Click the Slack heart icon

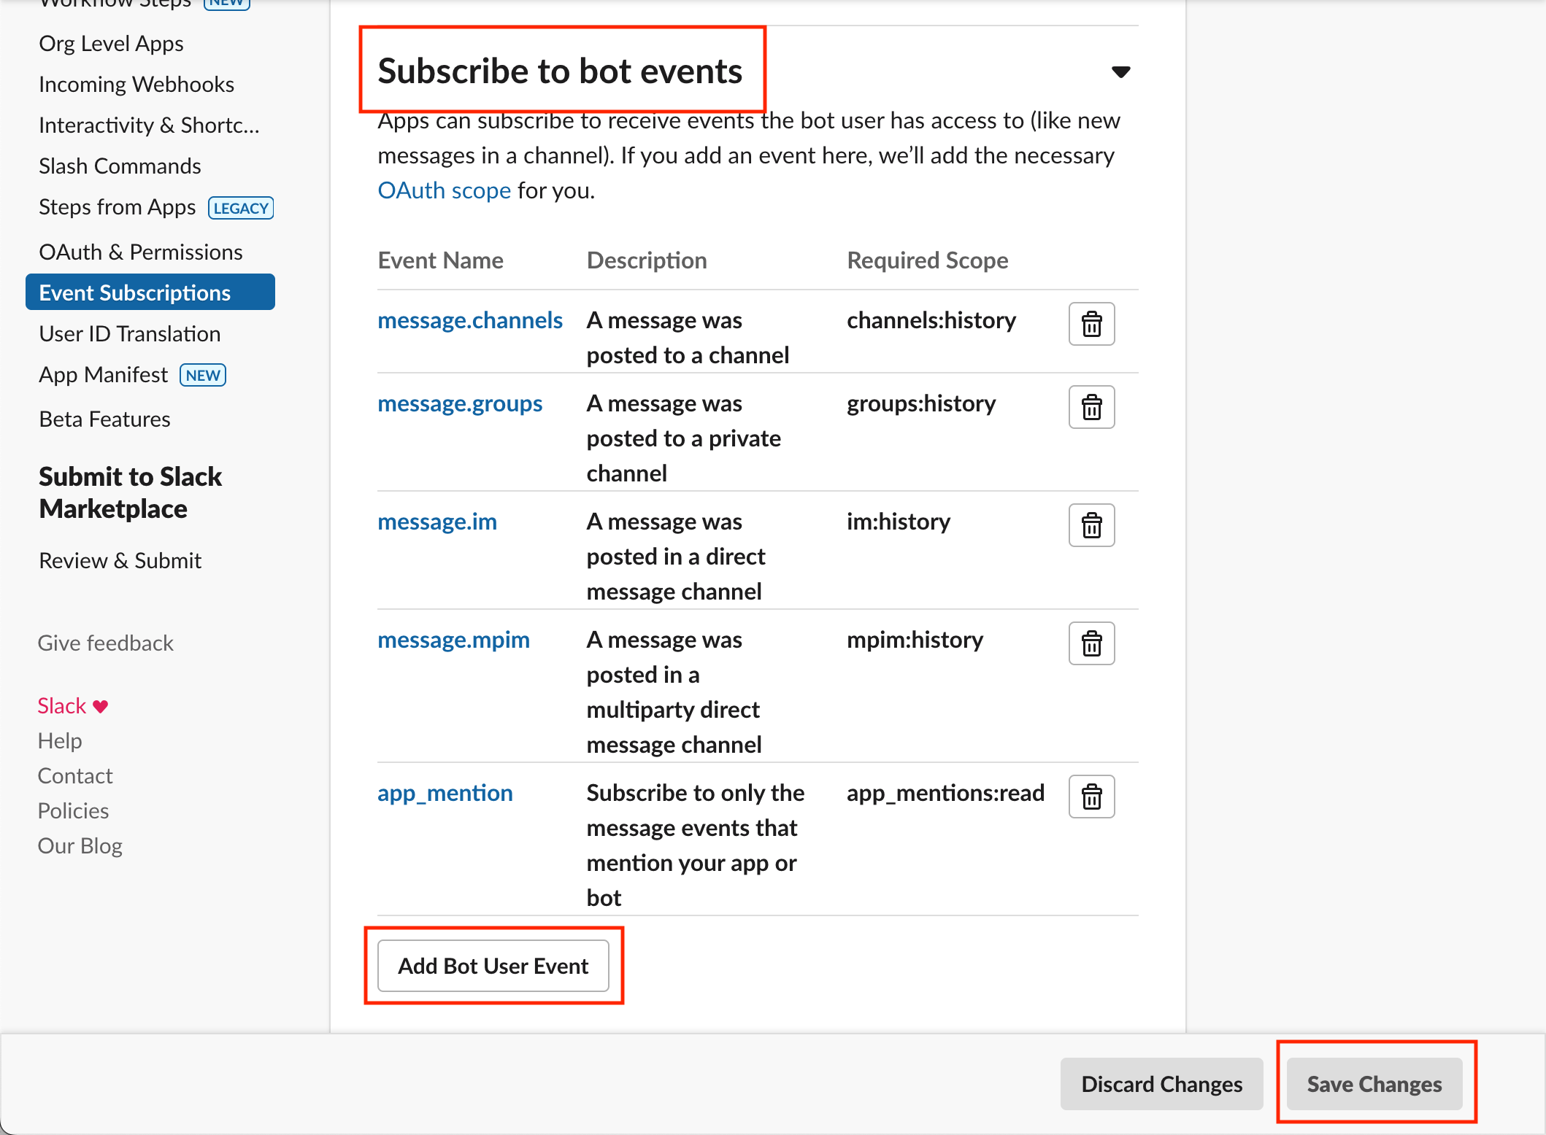(x=99, y=705)
